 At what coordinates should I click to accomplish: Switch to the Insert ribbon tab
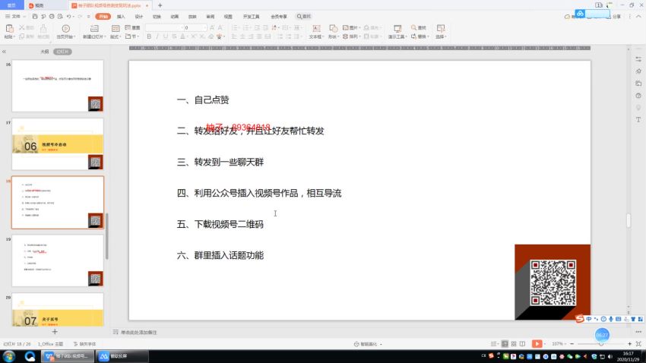(x=121, y=17)
